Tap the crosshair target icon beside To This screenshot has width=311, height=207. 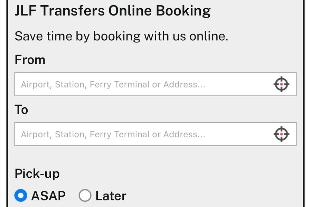click(x=281, y=134)
